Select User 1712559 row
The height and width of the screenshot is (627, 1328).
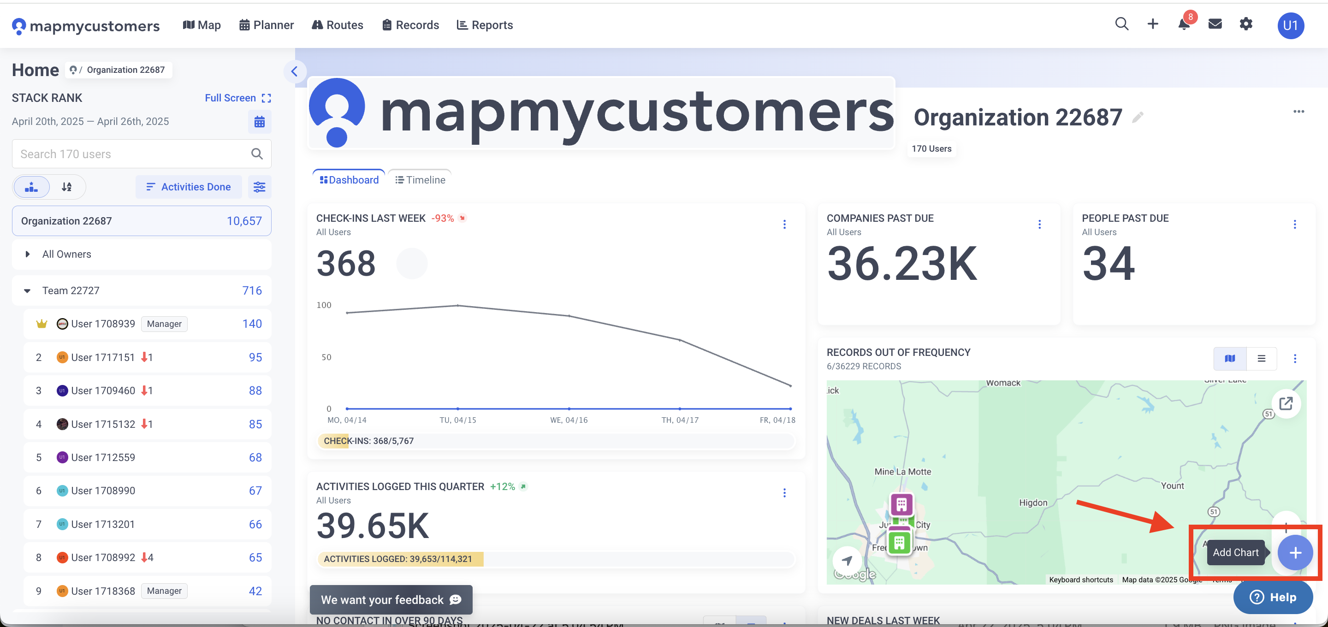[147, 457]
